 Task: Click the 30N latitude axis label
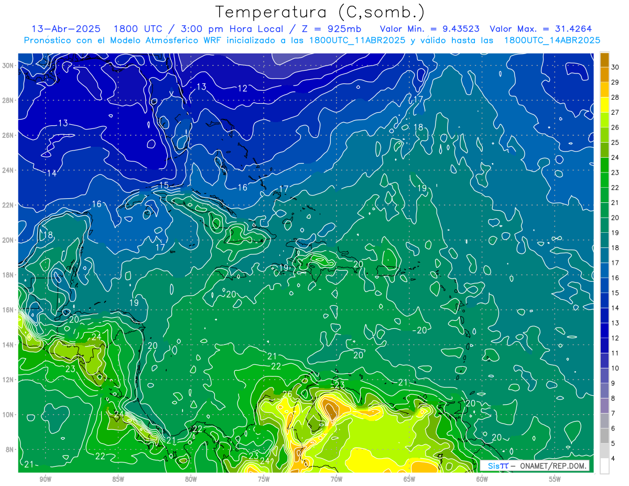pos(7,66)
